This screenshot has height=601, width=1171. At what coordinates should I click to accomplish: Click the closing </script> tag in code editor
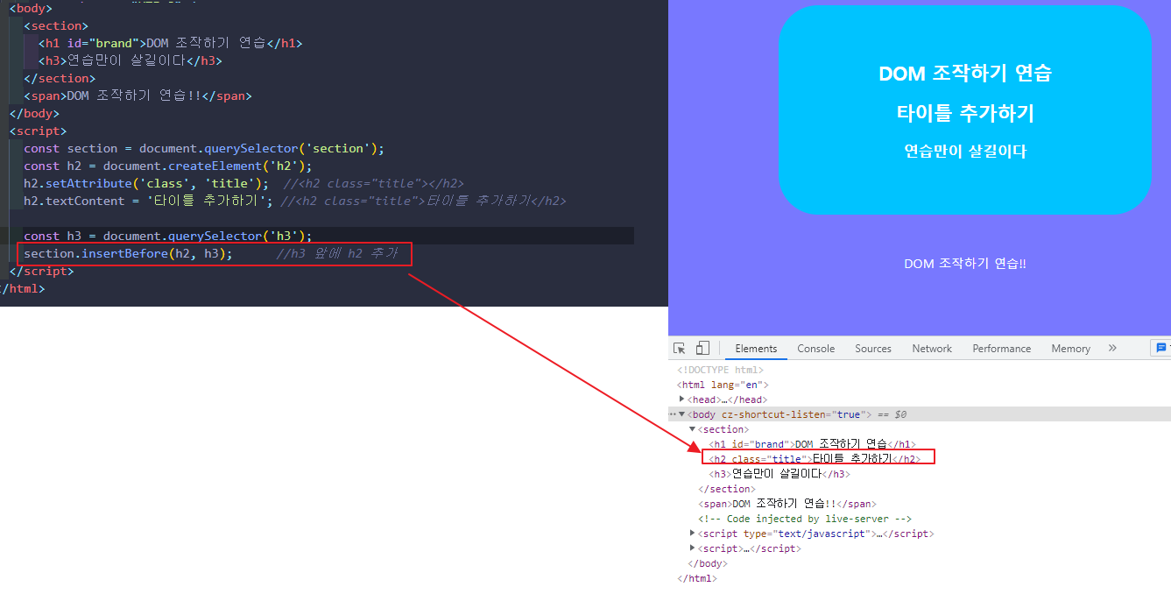(41, 271)
